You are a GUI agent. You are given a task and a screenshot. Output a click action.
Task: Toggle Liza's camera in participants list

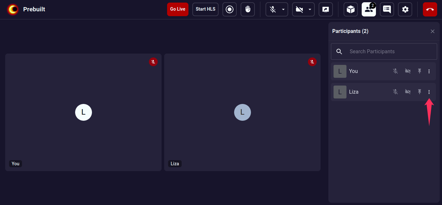pyautogui.click(x=408, y=92)
